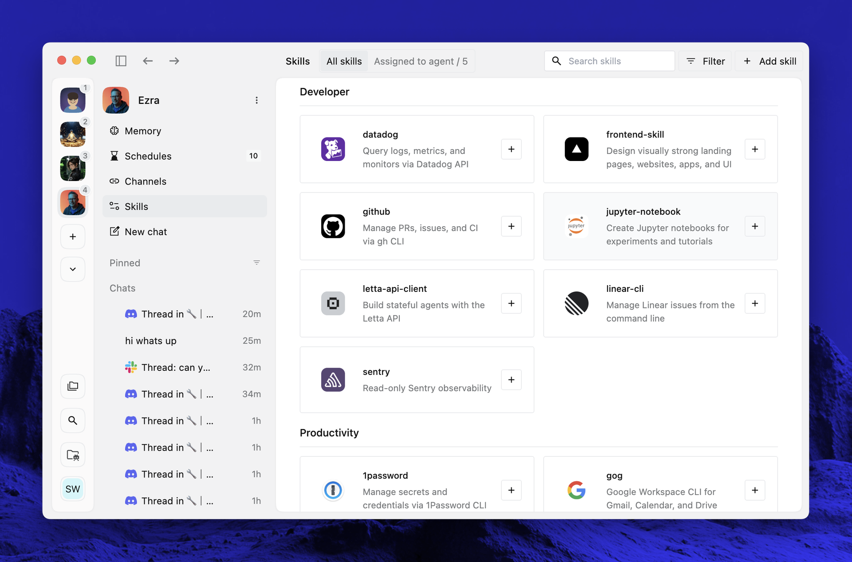Click the gog Google logo
Screen dimensions: 852x562
(576, 490)
